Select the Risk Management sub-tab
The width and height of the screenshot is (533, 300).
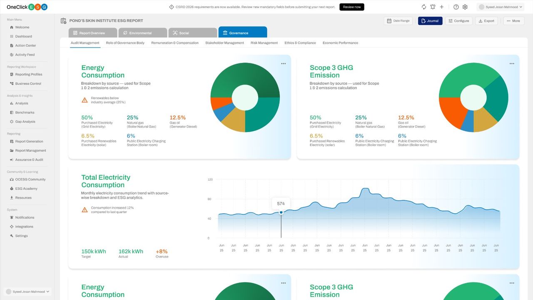pos(264,43)
